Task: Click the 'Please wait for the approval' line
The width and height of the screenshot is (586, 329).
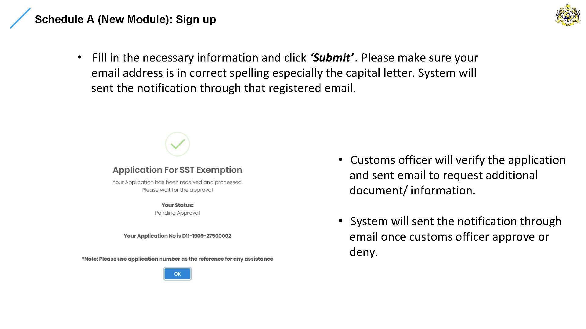Action: (x=177, y=190)
